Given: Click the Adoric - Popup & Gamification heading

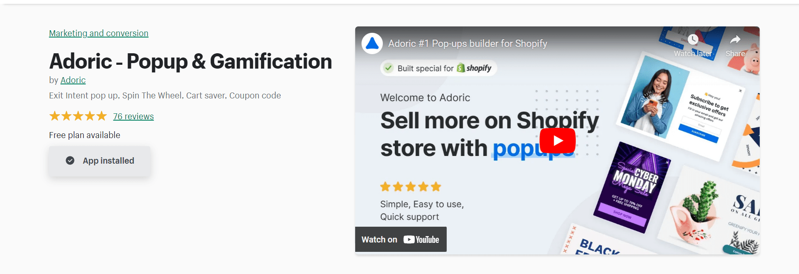Looking at the screenshot, I should pyautogui.click(x=190, y=61).
